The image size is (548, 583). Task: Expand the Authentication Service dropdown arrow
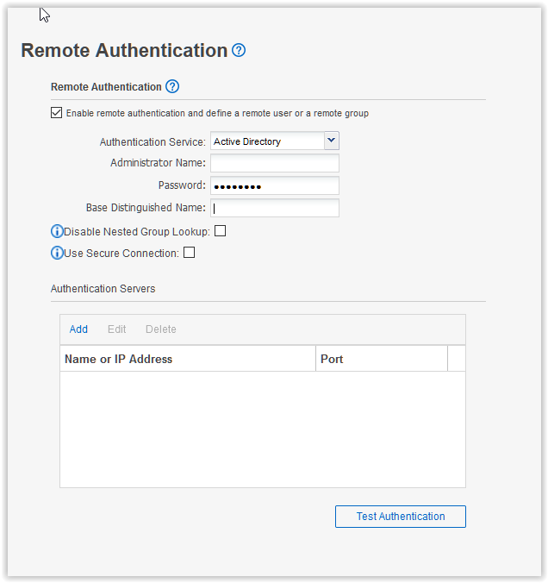pos(331,141)
